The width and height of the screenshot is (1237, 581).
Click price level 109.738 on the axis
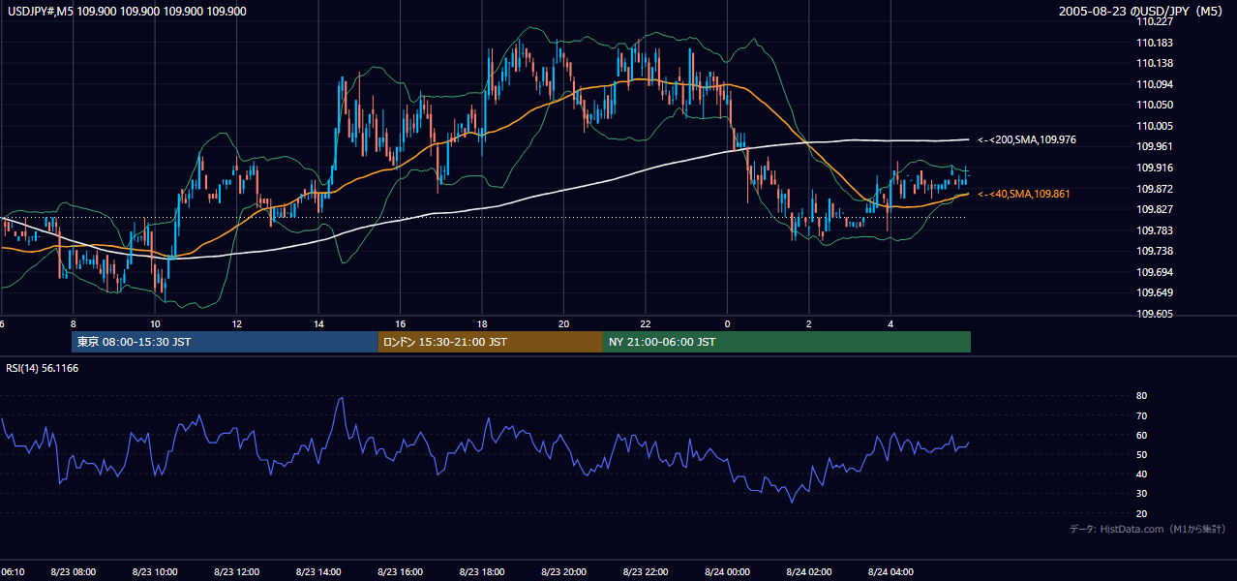coord(1153,251)
